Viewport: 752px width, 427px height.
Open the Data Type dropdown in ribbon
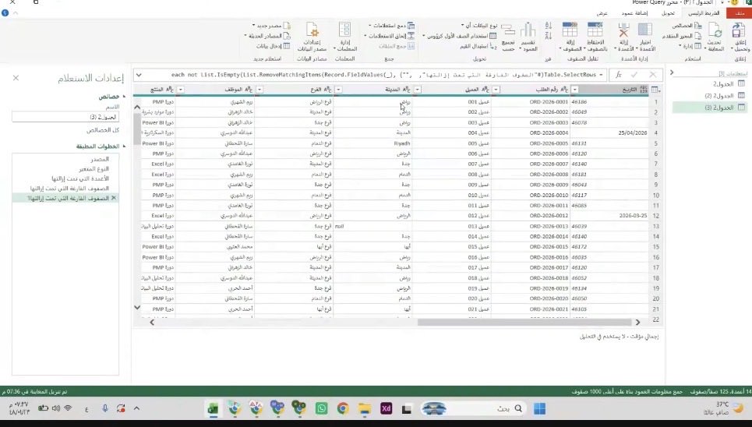pyautogui.click(x=479, y=26)
